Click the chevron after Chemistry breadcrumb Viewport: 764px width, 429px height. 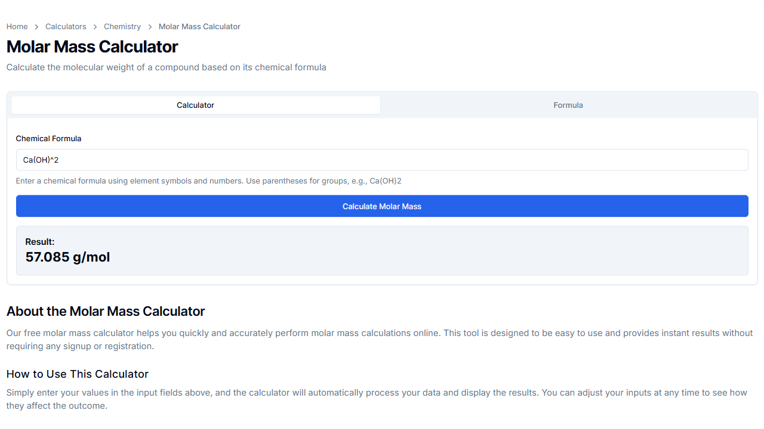[x=150, y=27]
